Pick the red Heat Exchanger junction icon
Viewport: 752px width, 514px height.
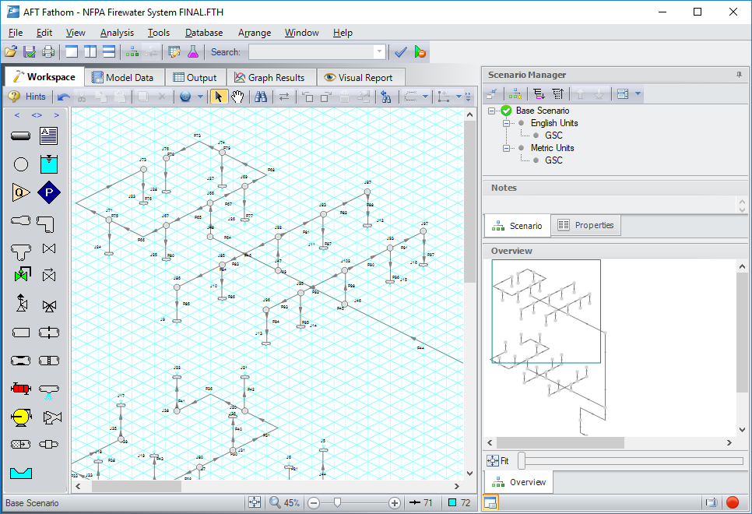pyautogui.click(x=20, y=389)
